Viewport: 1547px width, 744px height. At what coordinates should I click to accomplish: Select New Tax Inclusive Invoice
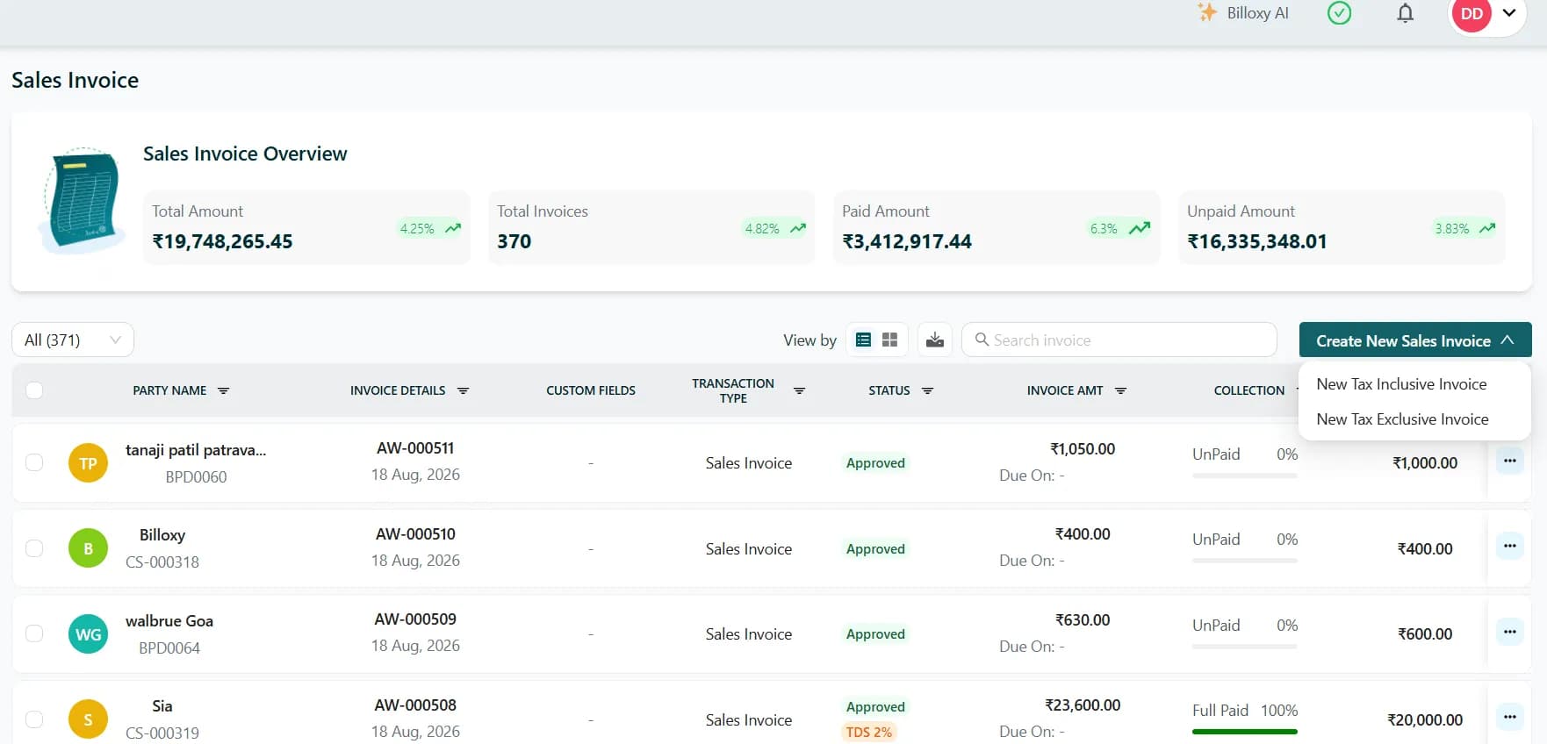click(1401, 384)
